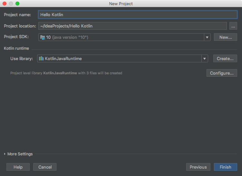Viewport: 242px width, 176px height.
Task: Close the New Project dialog with the red button
Action: pyautogui.click(x=5, y=4)
